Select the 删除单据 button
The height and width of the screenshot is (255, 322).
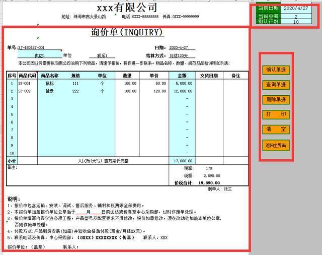point(276,100)
